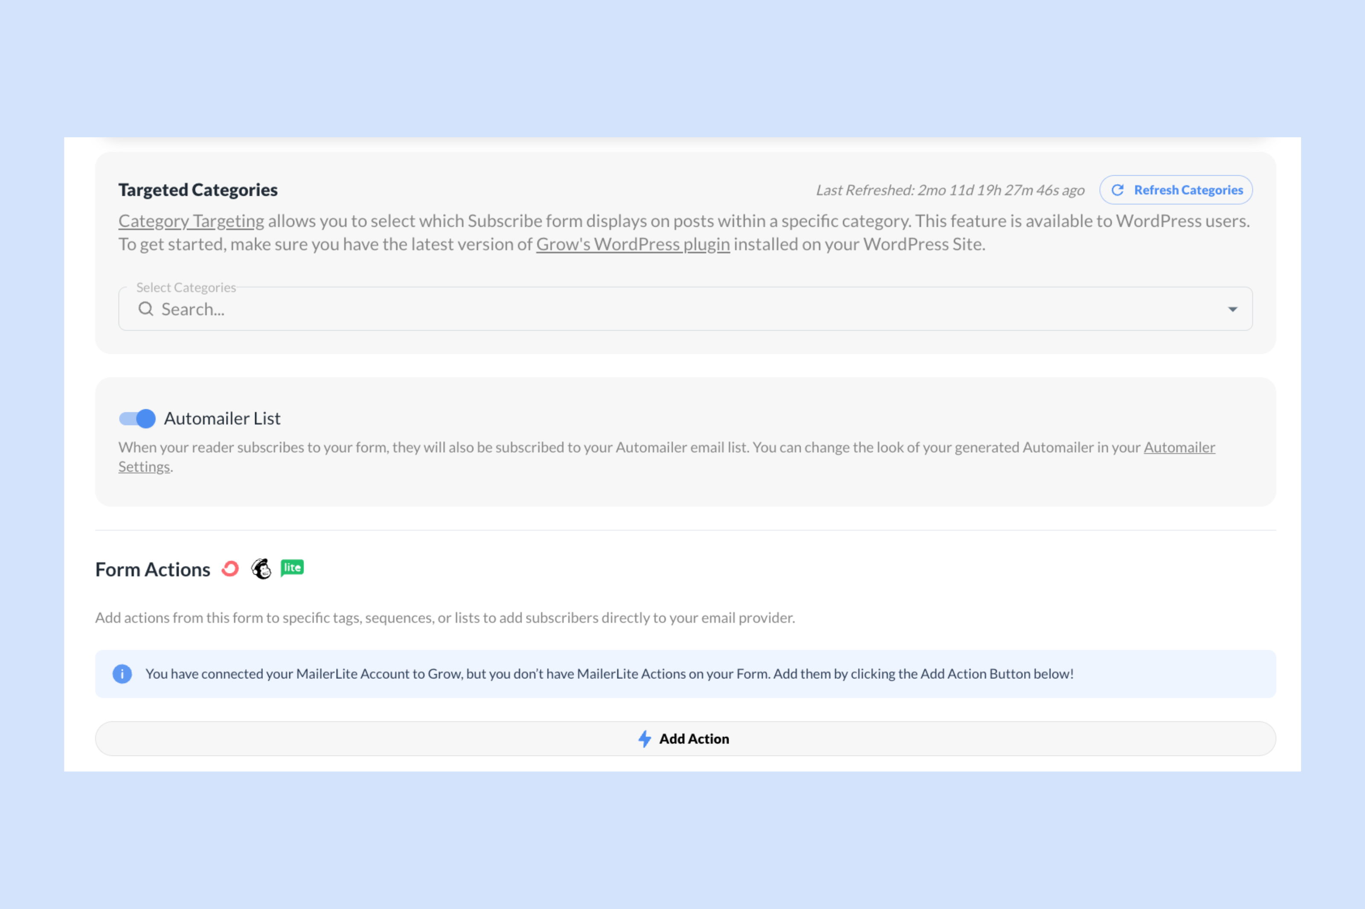Turn off Automailer List subscription
This screenshot has width=1365, height=909.
[137, 419]
